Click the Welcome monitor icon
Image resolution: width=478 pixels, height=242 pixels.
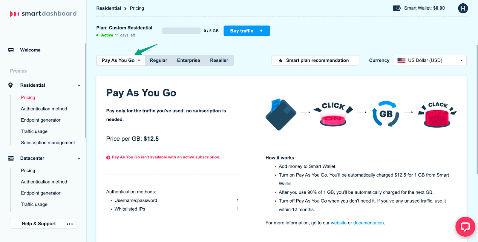11,50
